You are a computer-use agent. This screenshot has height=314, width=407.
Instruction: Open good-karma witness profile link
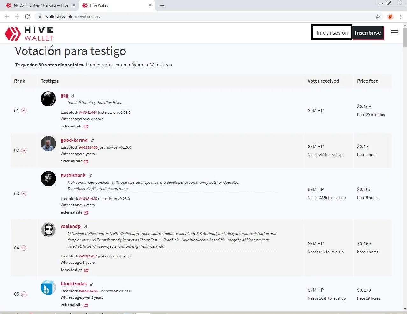click(x=74, y=140)
